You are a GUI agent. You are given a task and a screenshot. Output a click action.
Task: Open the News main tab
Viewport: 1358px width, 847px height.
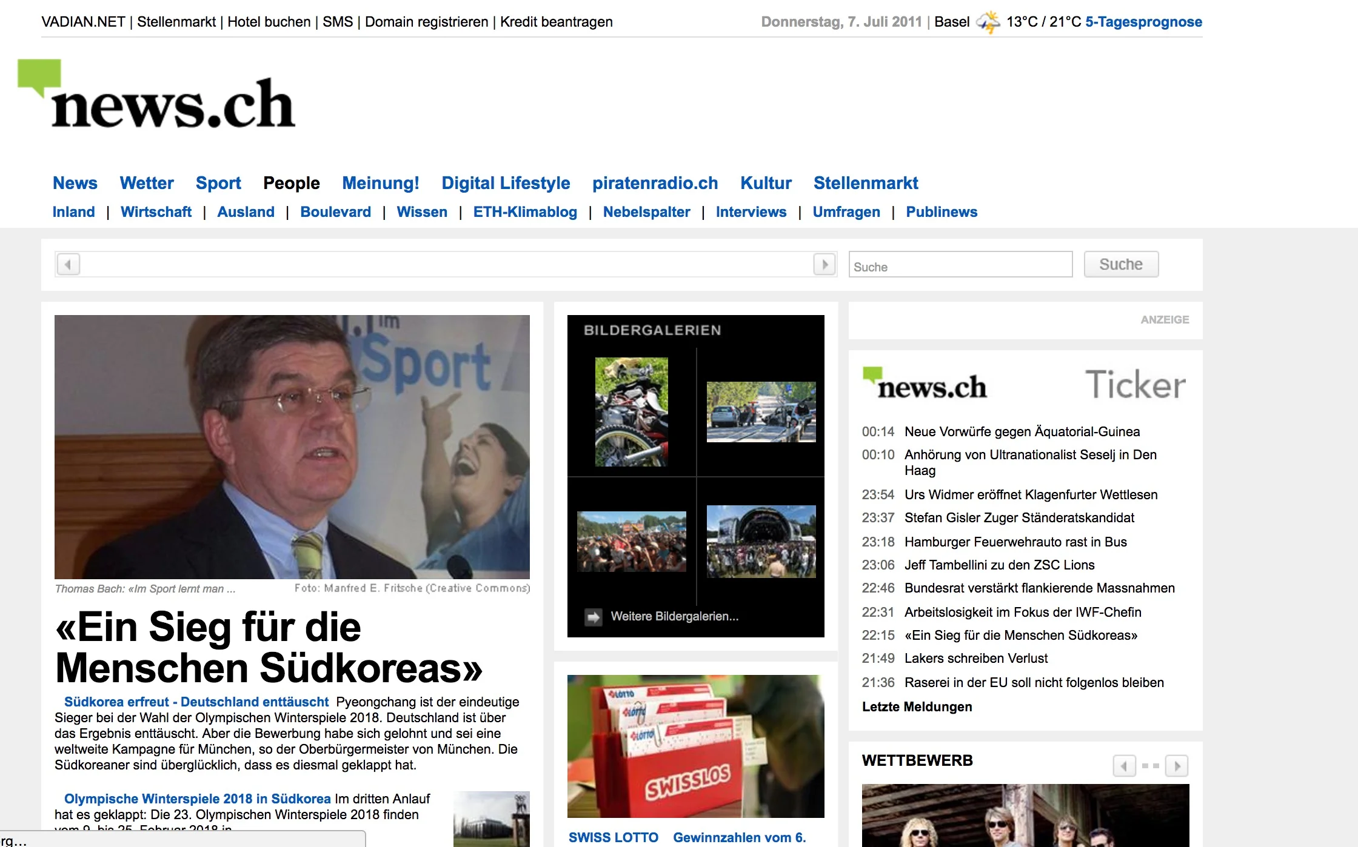(75, 183)
